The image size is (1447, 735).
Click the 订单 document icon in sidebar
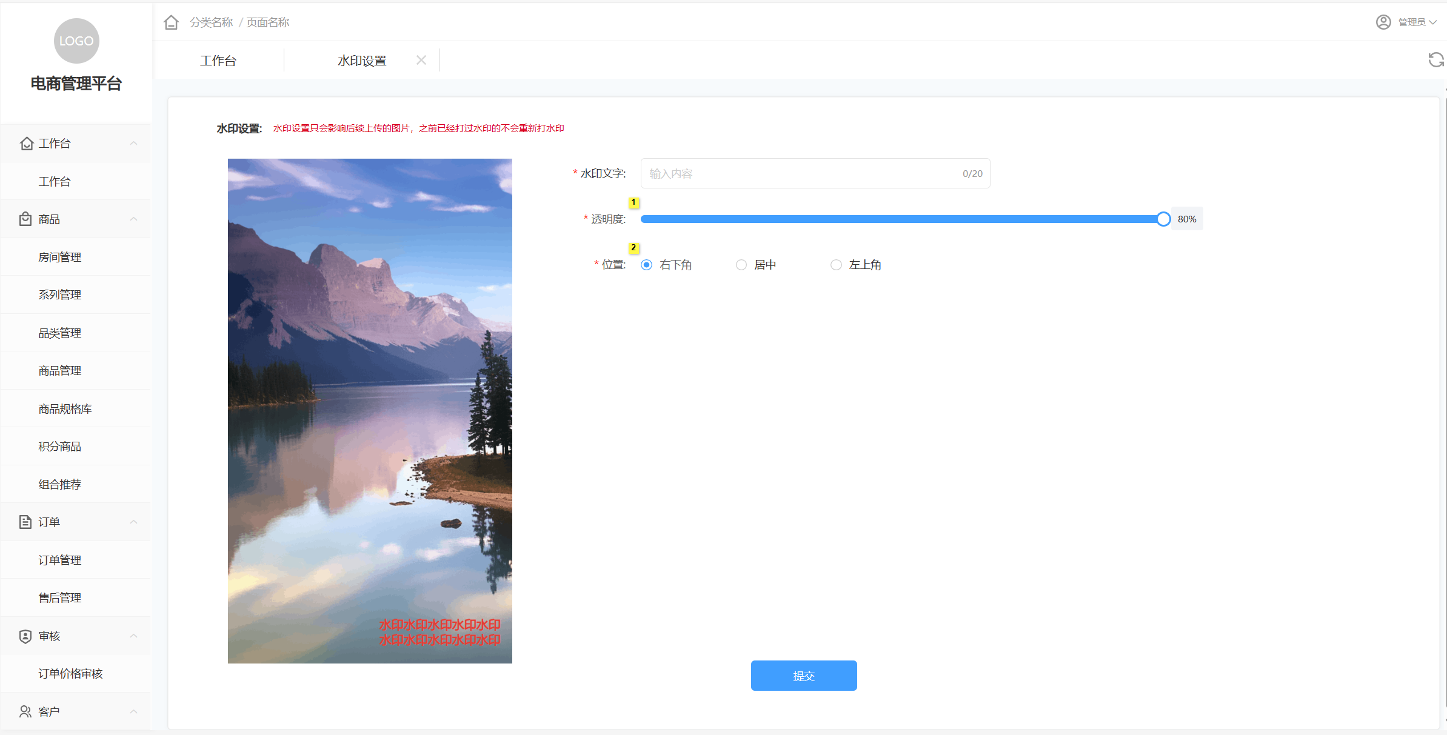pos(25,522)
